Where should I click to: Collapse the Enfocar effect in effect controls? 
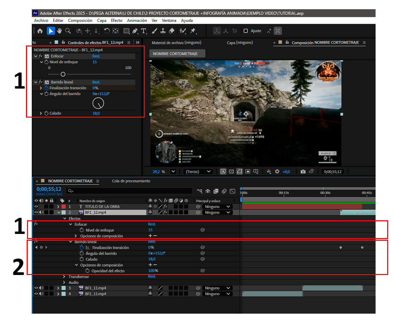pyautogui.click(x=36, y=56)
